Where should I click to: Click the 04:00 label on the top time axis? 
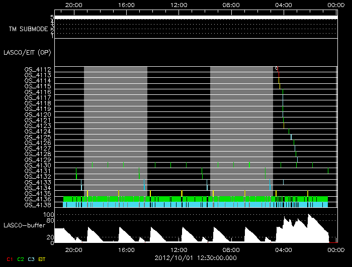pos(284,5)
